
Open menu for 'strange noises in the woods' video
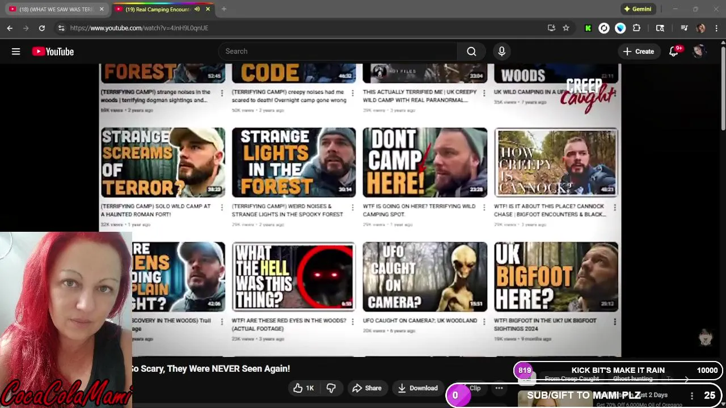pyautogui.click(x=222, y=93)
